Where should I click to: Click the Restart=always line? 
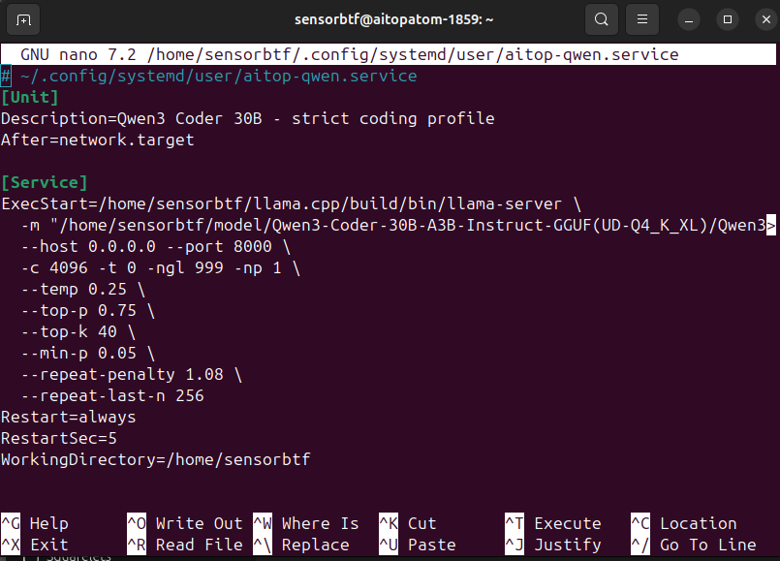[x=69, y=417]
